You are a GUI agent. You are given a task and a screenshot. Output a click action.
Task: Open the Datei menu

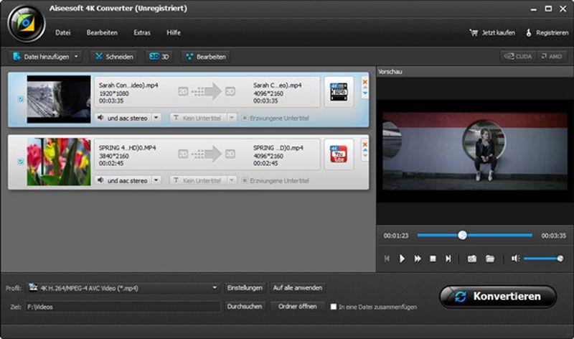[62, 32]
